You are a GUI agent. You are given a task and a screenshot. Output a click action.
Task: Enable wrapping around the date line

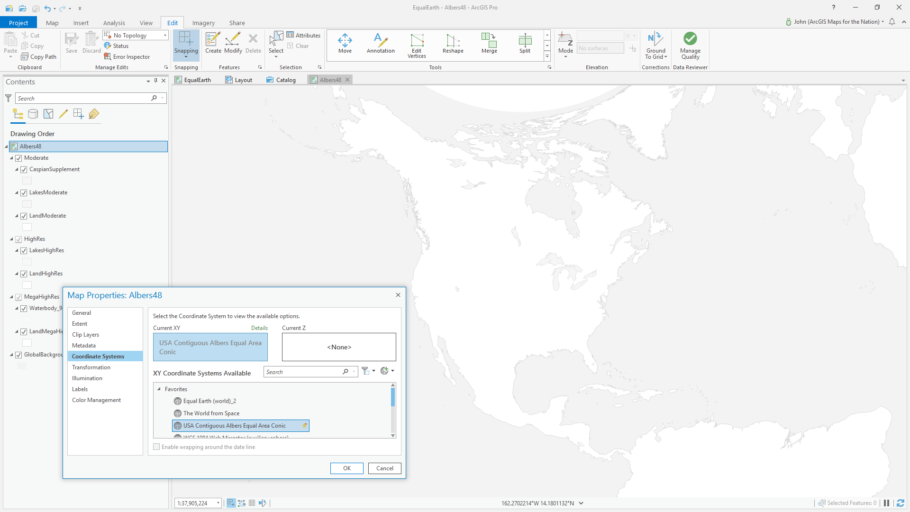(x=156, y=447)
